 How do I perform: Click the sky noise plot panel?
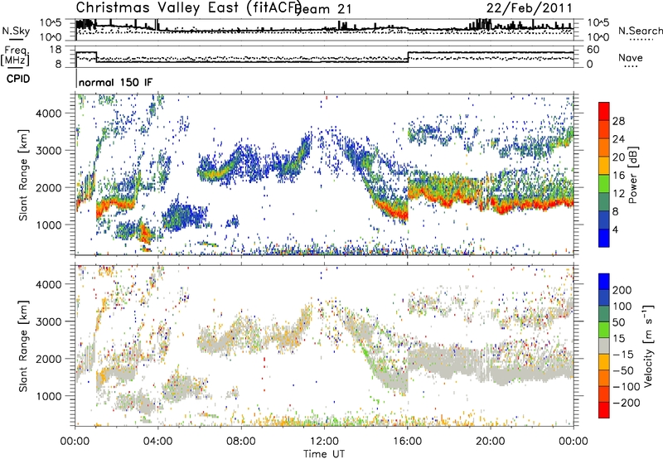(324, 30)
